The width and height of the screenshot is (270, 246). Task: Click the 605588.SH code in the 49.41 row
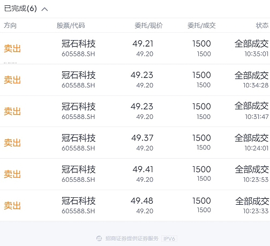click(78, 180)
